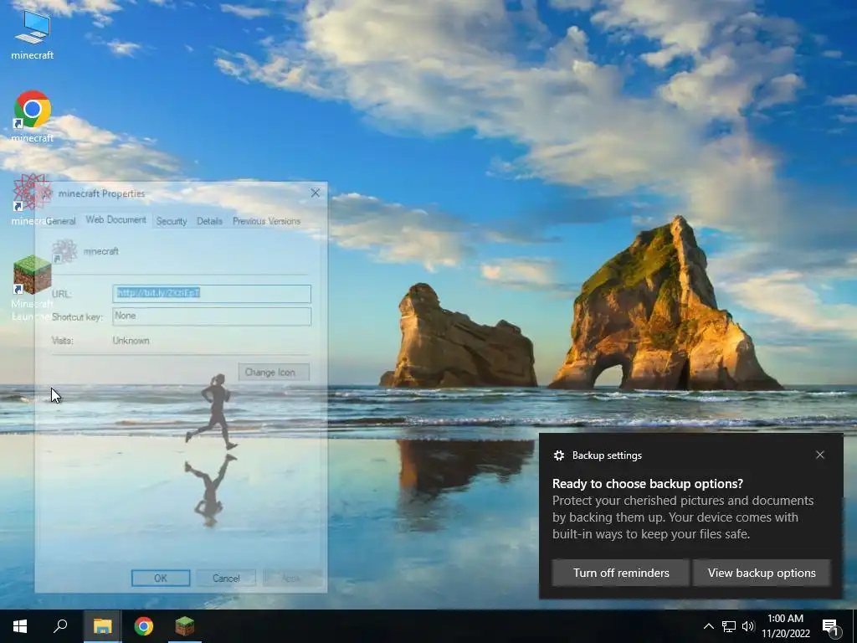
Task: Click the shortcut icon beside minecraft name in Properties
Action: [64, 251]
